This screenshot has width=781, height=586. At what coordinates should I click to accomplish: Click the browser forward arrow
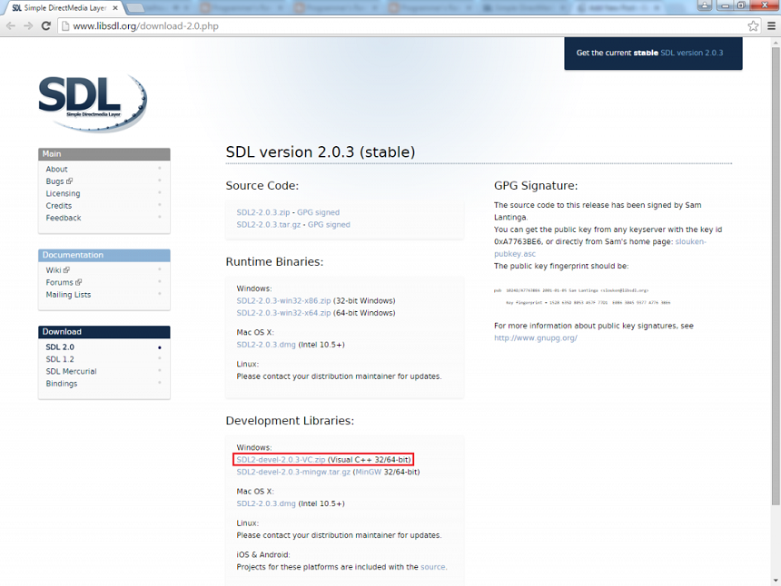point(28,26)
